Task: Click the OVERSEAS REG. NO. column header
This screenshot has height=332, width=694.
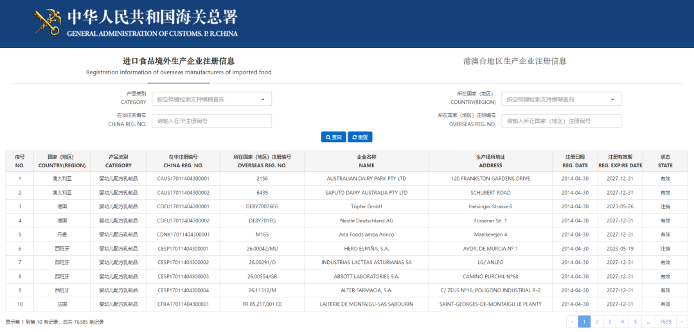Action: [x=262, y=161]
